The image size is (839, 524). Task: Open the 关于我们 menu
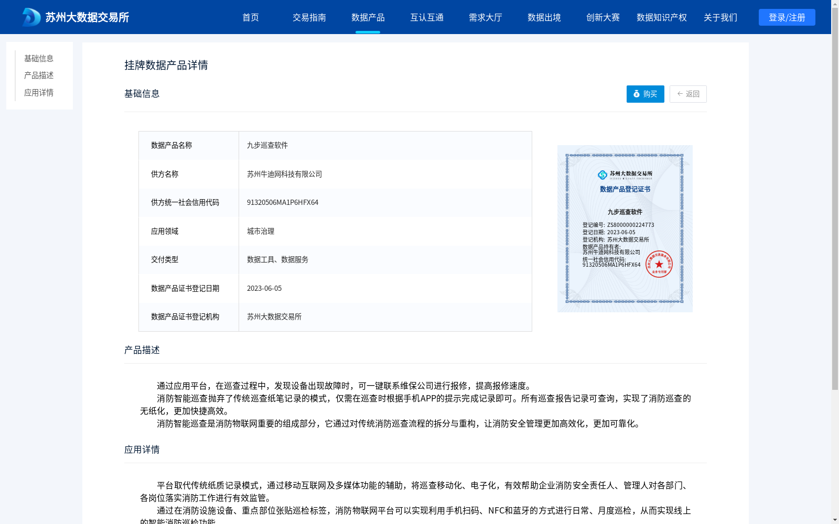pos(720,17)
